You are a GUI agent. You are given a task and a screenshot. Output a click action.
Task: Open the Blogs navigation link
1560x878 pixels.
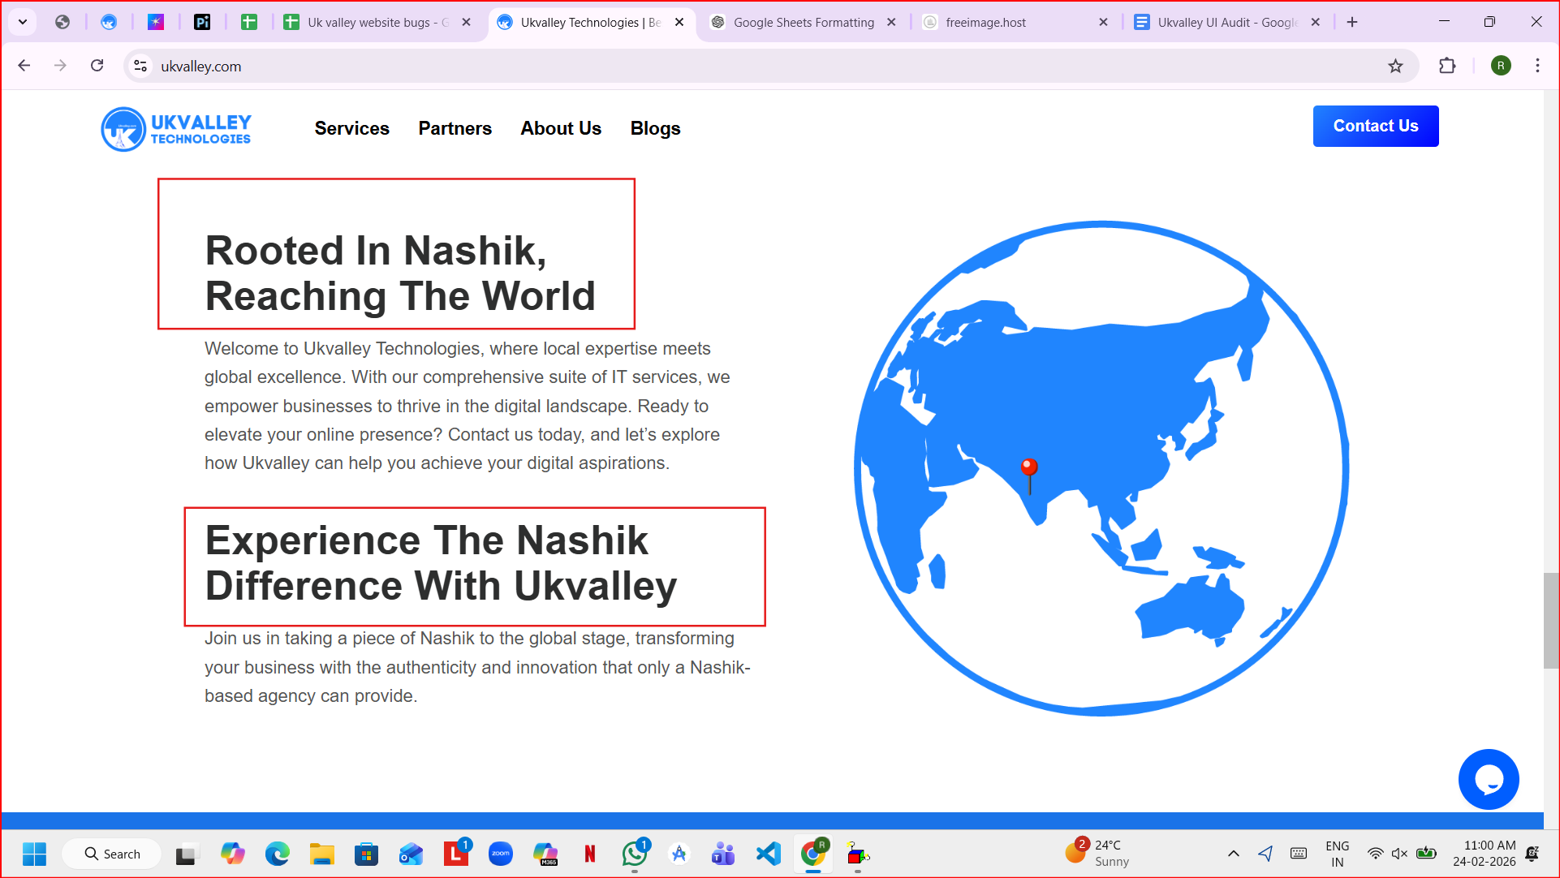pos(655,128)
